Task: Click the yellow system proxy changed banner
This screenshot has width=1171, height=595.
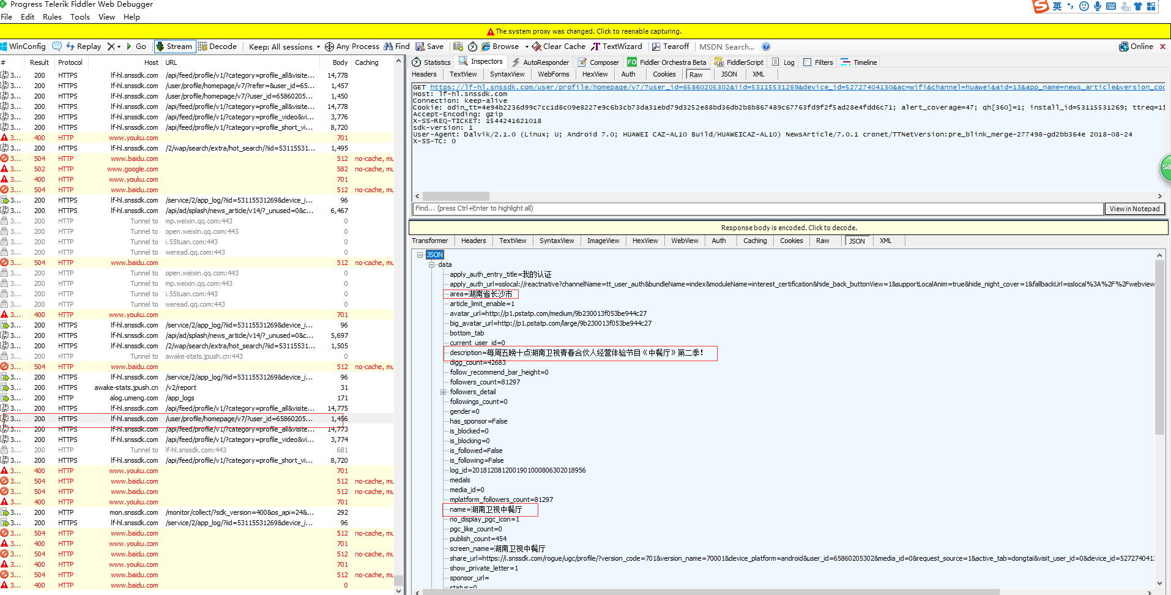Action: 585,31
